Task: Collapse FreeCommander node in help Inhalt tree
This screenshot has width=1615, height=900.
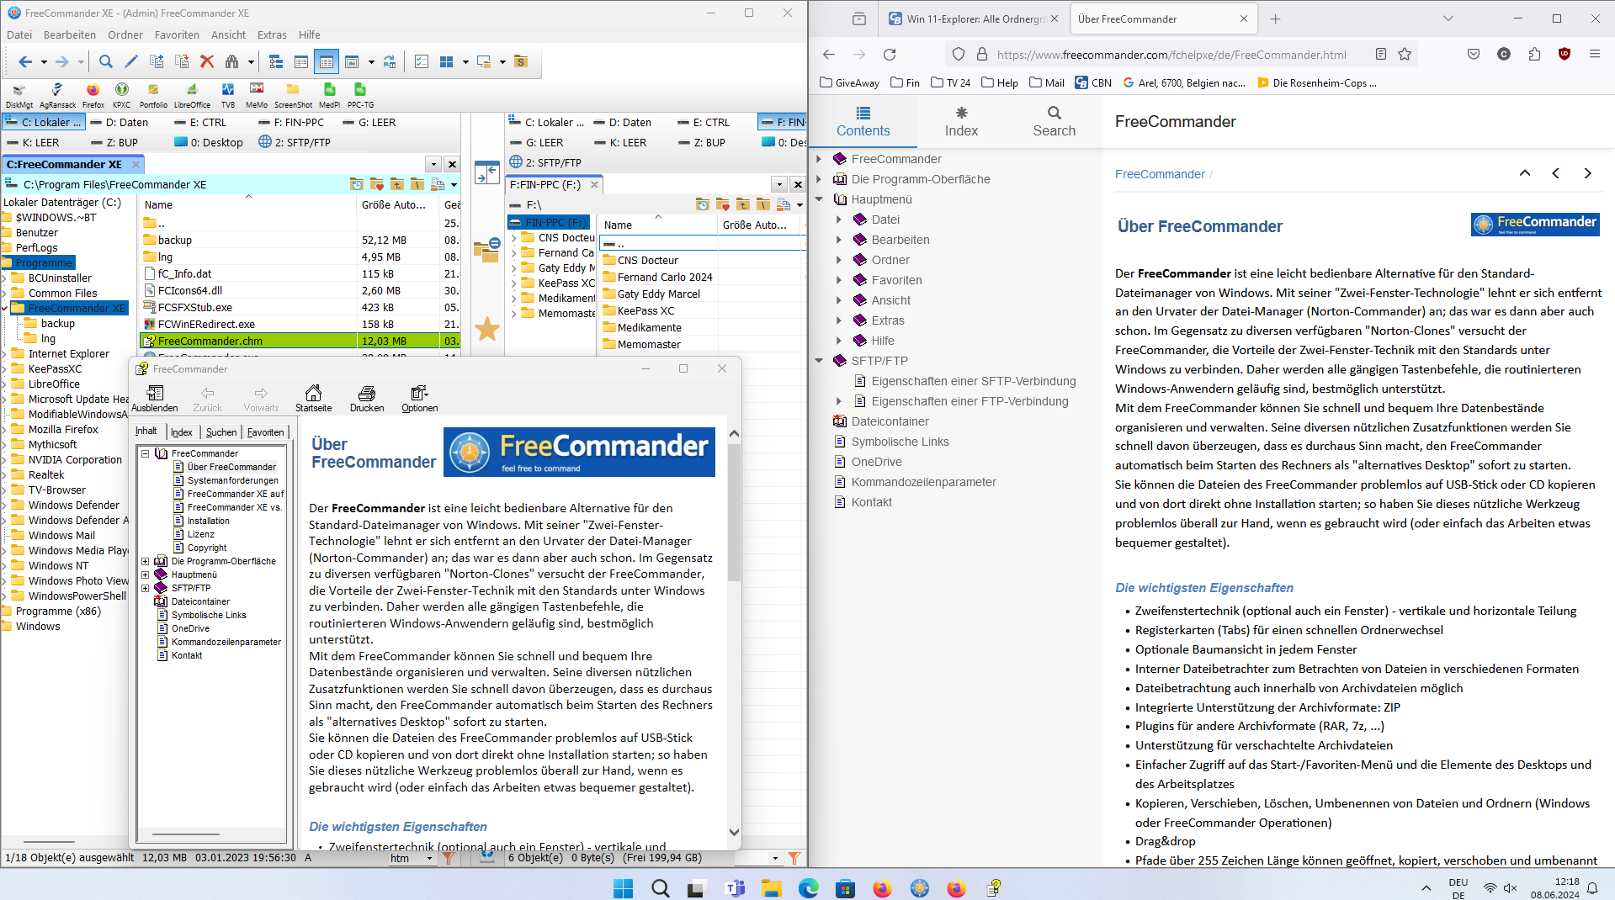Action: [x=146, y=453]
